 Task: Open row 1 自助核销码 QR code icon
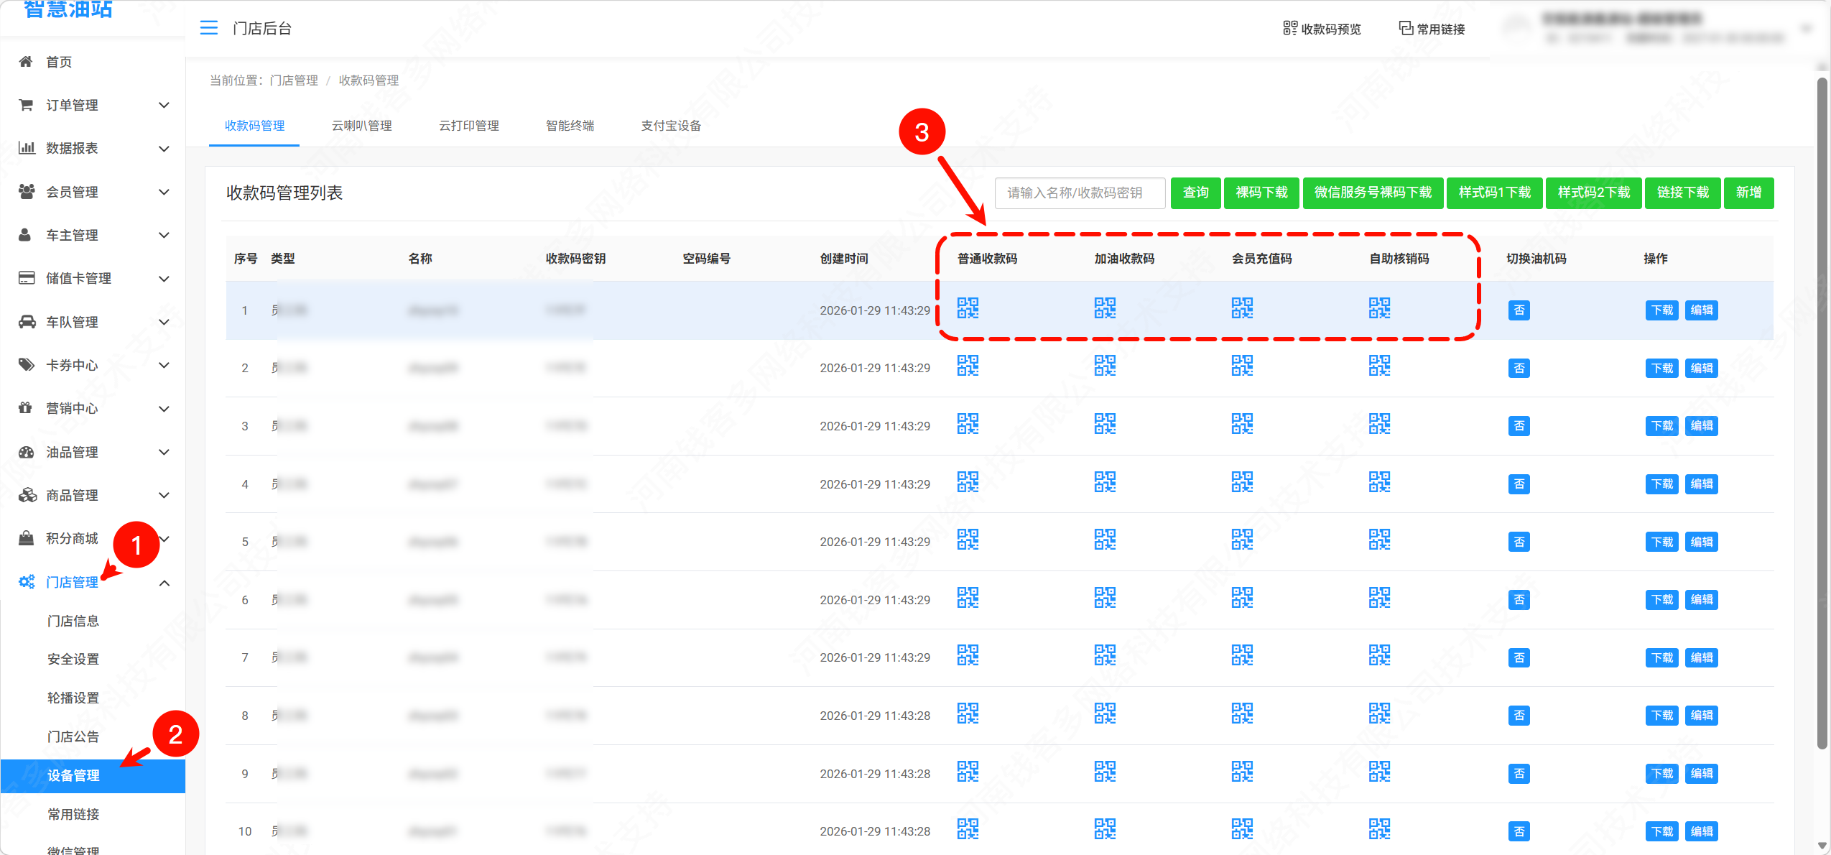(1381, 309)
